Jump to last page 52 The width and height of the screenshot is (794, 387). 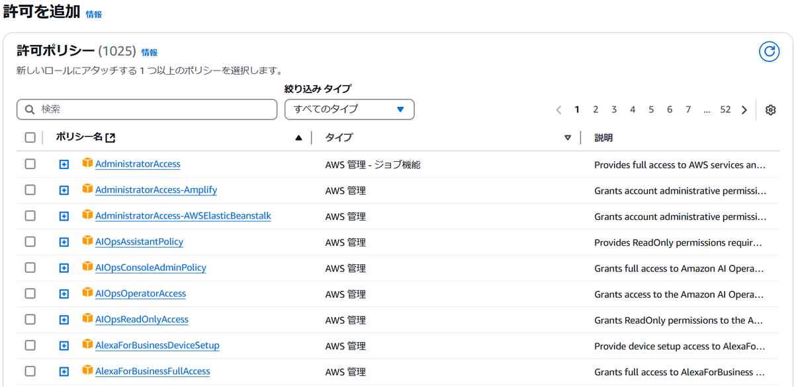pos(725,110)
